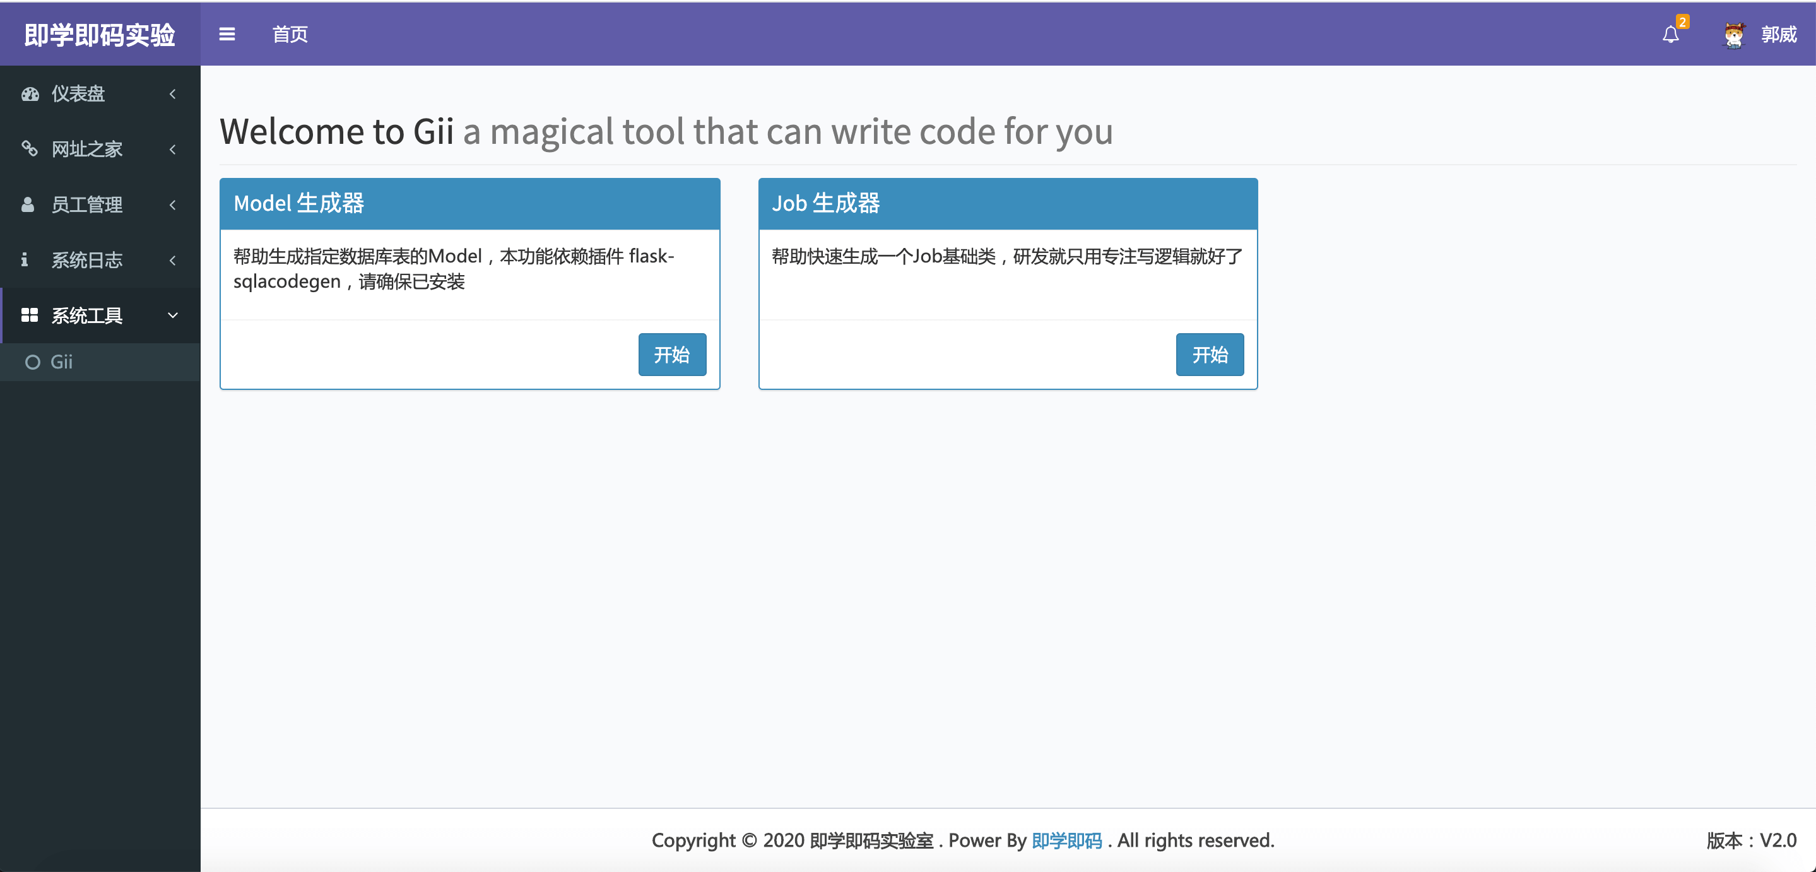The width and height of the screenshot is (1816, 872).
Task: Click the 即学即码实验 logo title
Action: pos(100,35)
